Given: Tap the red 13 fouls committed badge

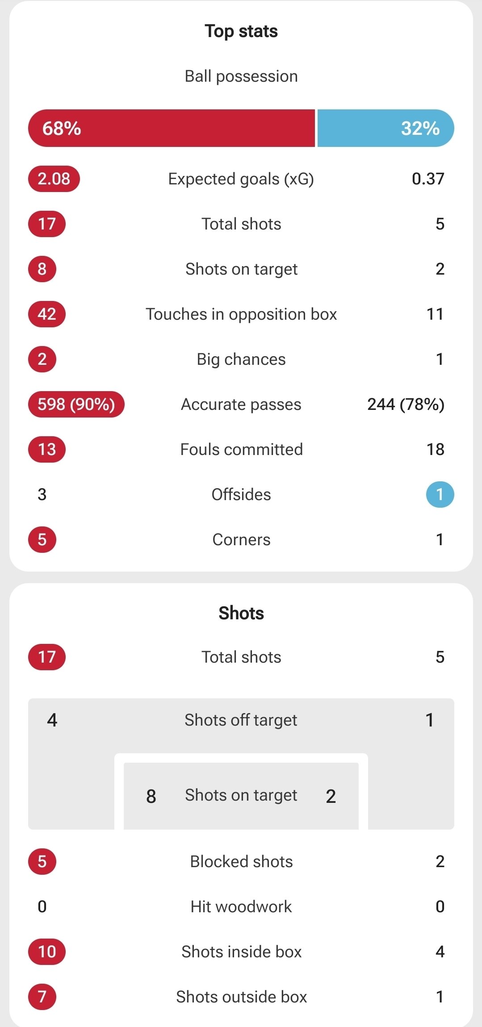Looking at the screenshot, I should pos(47,450).
